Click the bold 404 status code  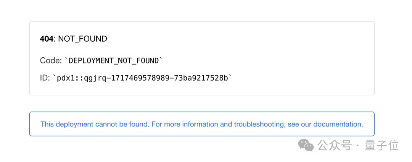[x=47, y=39]
